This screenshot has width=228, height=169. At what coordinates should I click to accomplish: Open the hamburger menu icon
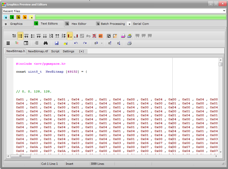click(8, 43)
